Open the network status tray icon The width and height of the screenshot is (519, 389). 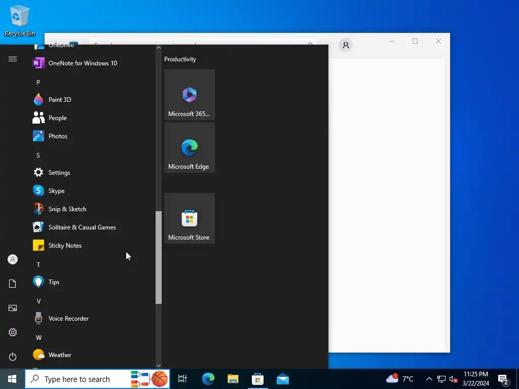tap(441, 379)
